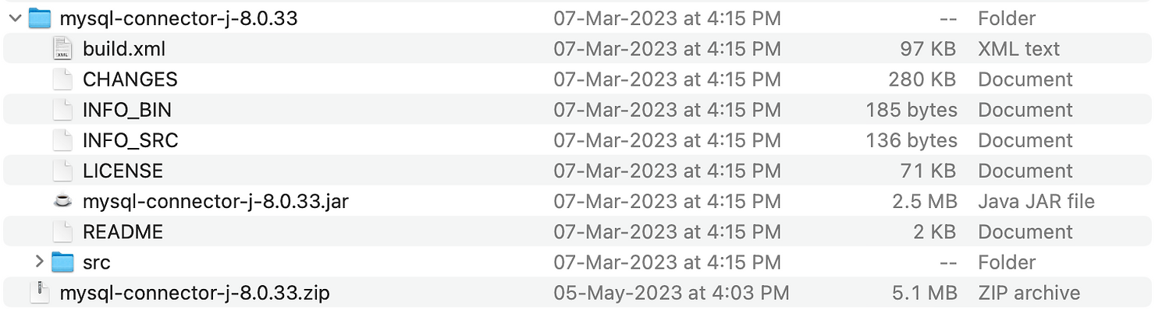Select mysql-connector-j-8.0.33.zip file name
Viewport: 1155px width, 324px height.
coord(194,293)
